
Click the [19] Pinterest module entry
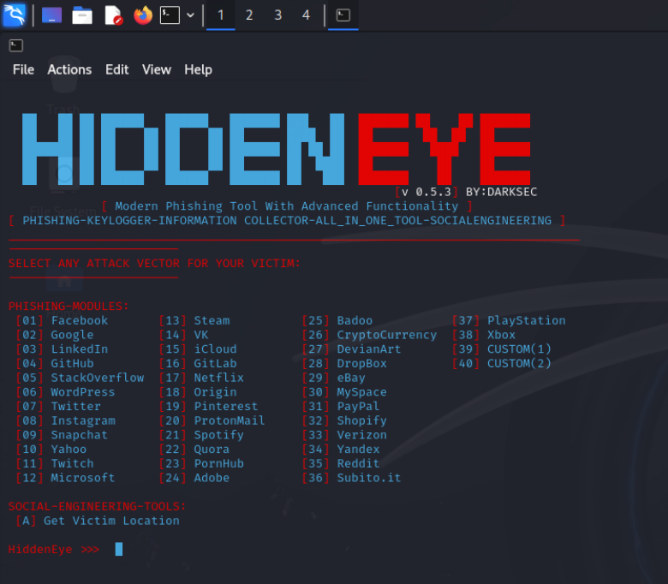pos(209,406)
